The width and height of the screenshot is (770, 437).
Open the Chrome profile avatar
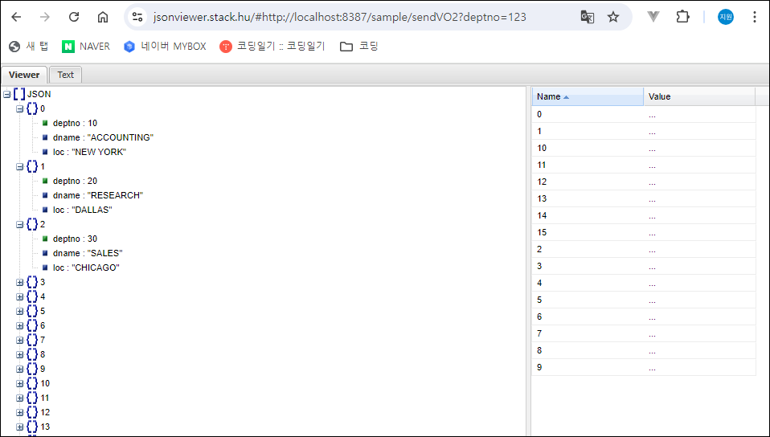click(x=726, y=17)
